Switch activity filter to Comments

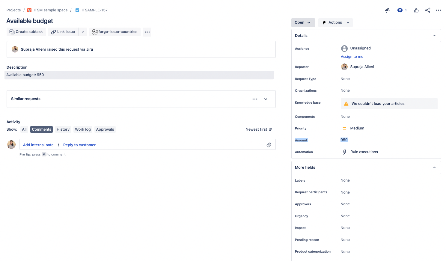click(x=41, y=129)
